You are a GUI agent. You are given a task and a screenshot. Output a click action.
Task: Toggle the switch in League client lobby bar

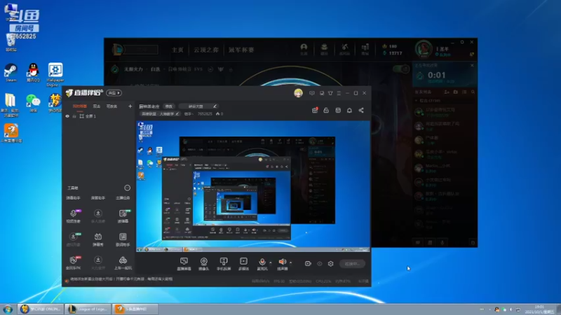(x=401, y=69)
